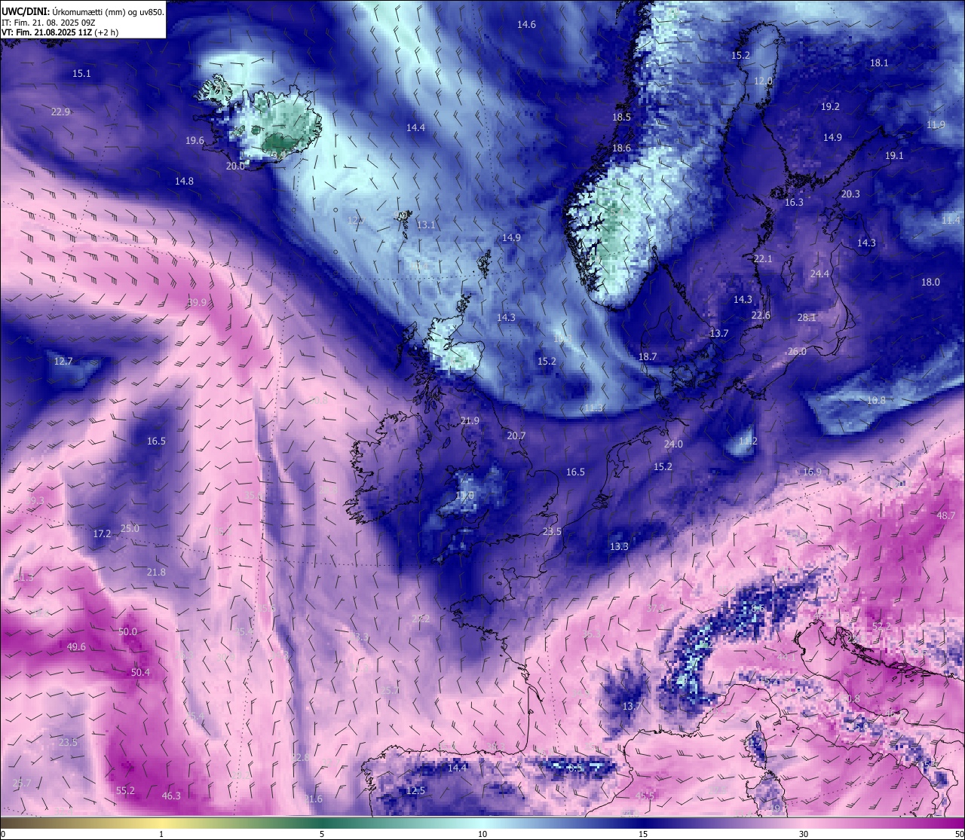Click the 49.6 value label
Viewport: 965px width, 840px height.
(76, 647)
